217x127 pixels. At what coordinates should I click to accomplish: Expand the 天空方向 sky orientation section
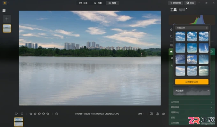pos(192,102)
